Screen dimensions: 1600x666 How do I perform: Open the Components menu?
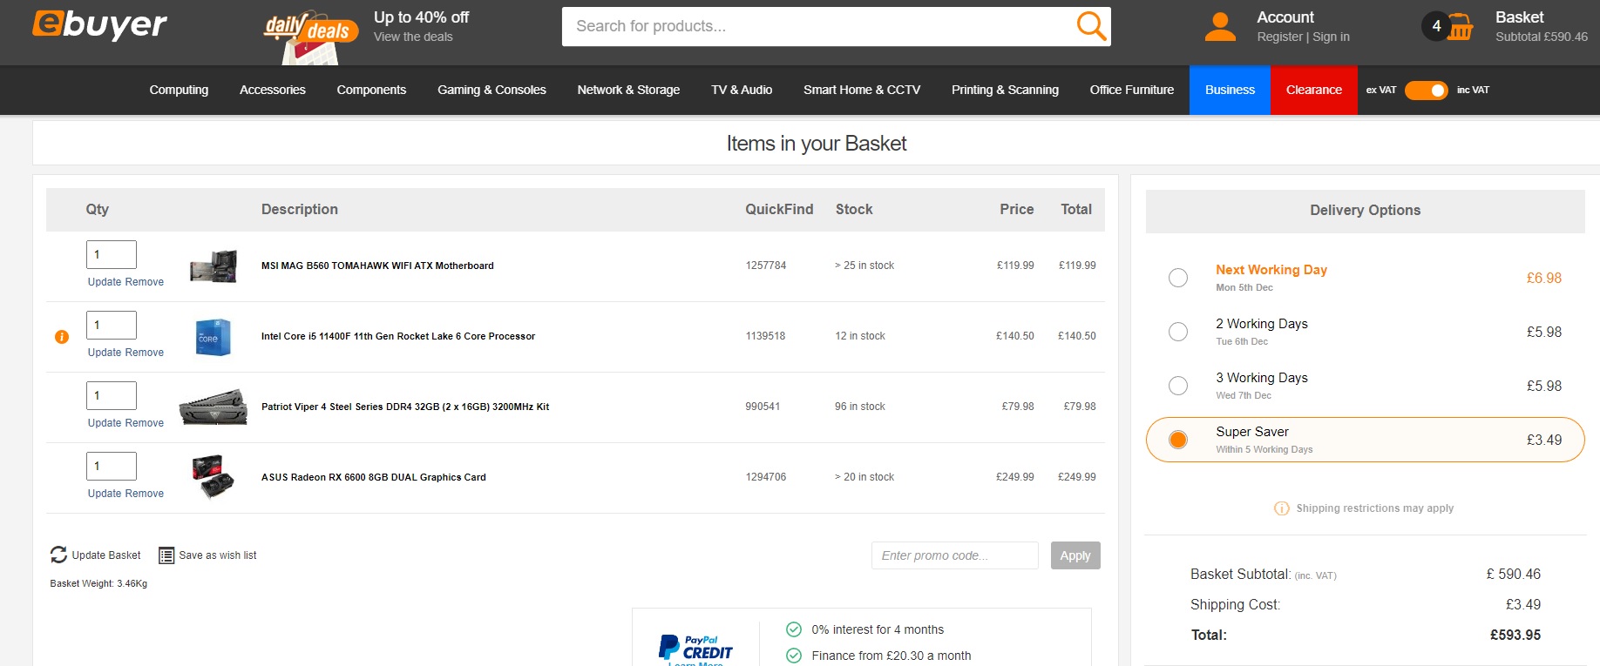[371, 90]
